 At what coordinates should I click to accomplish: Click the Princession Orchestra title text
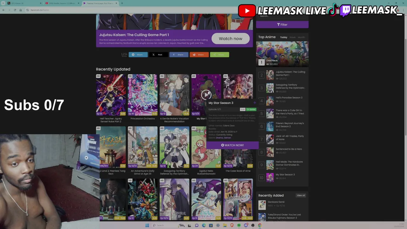coord(142,119)
